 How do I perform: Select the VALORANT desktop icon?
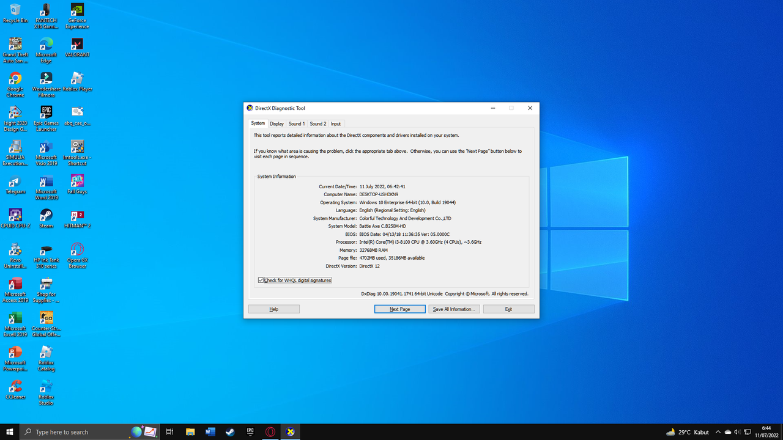[77, 48]
